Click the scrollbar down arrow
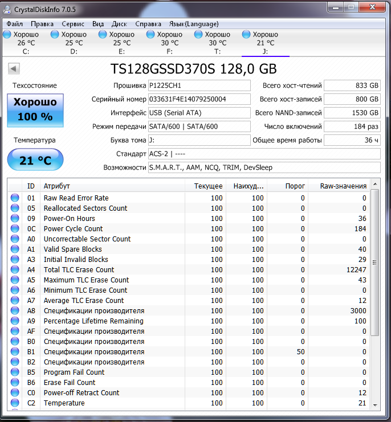 pos(375,405)
